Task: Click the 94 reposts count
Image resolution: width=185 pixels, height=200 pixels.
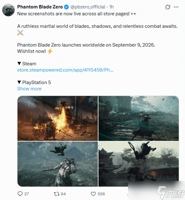Action: click(63, 194)
